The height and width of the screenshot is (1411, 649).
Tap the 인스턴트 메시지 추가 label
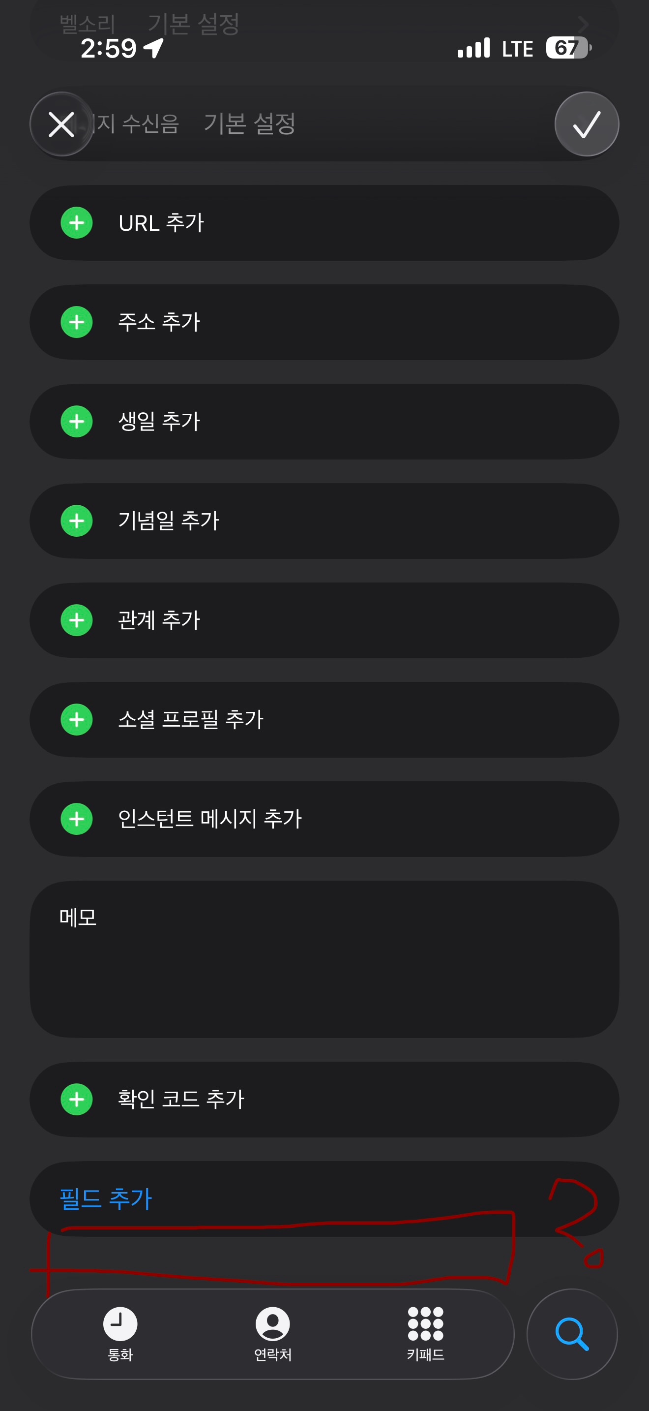pos(210,819)
